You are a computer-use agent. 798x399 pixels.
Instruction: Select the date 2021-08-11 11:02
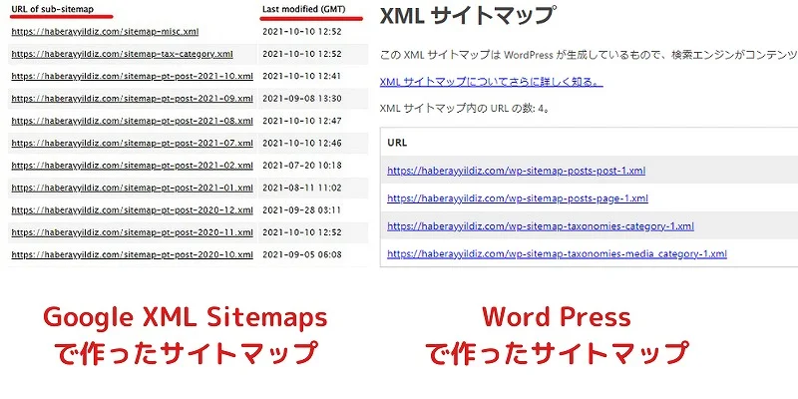(302, 188)
